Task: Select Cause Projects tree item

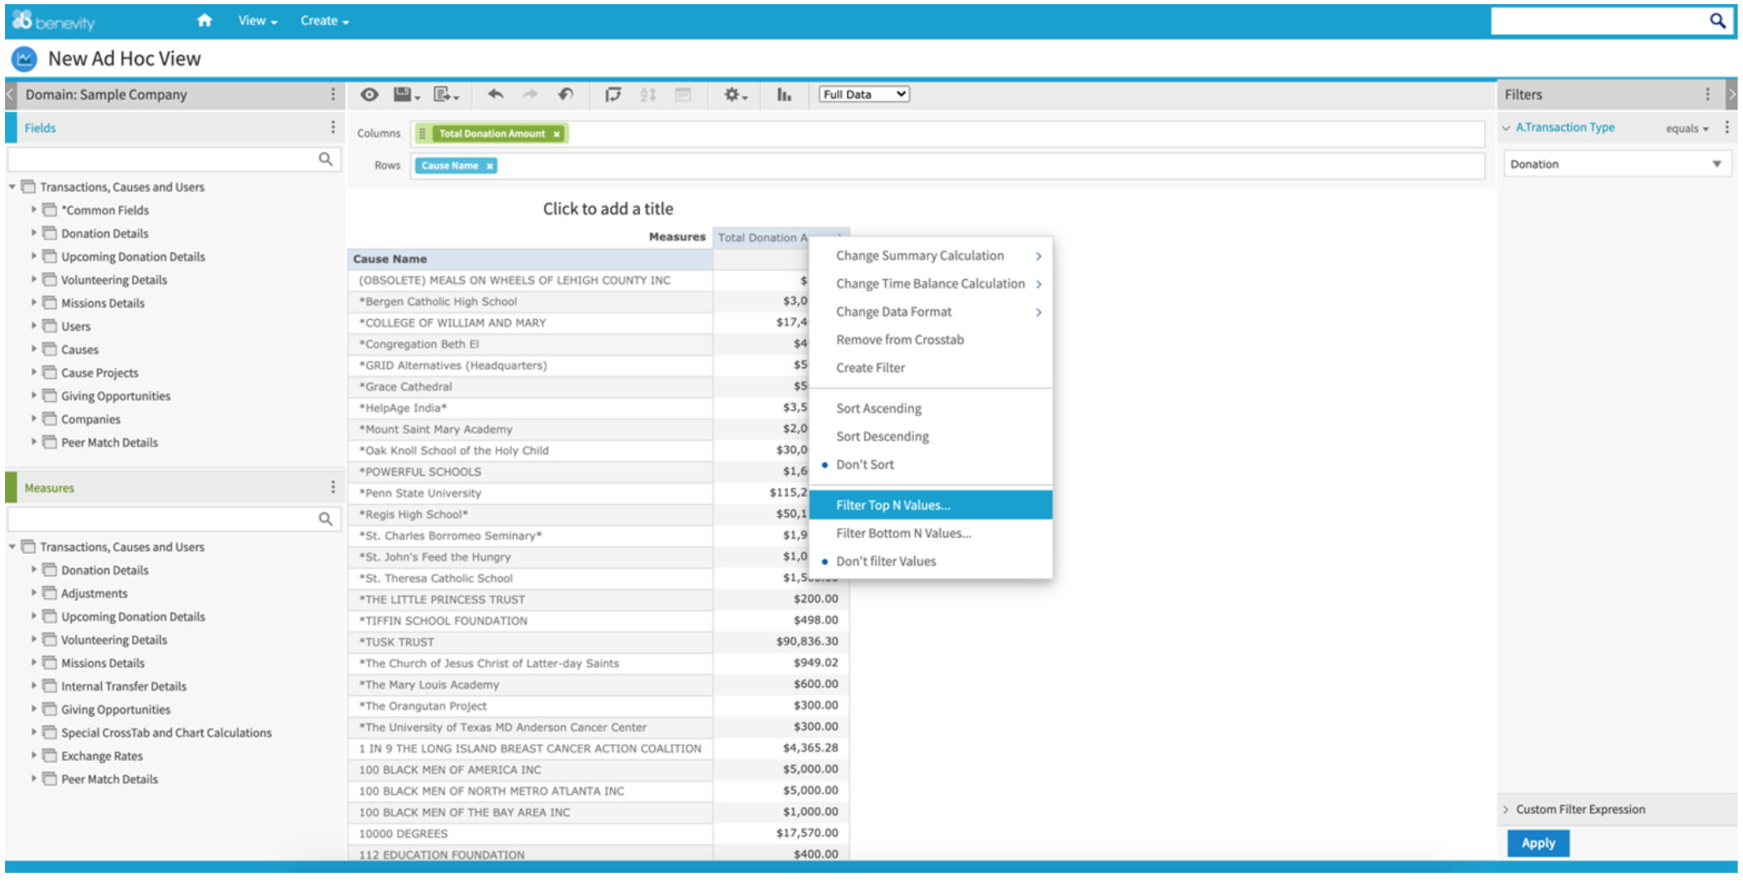Action: [99, 373]
